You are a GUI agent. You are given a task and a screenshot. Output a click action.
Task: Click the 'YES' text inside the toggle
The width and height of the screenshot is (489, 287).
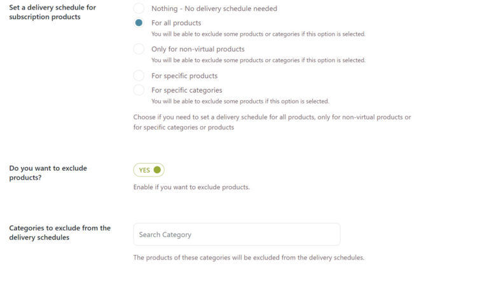(144, 170)
